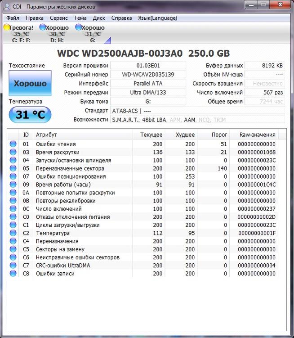Click the Raw-значения column header

254,135
